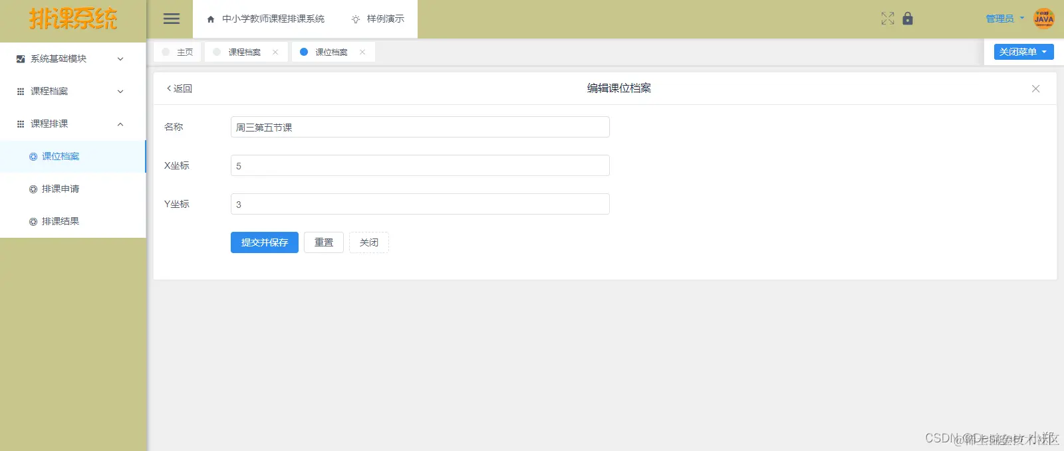Screen dimensions: 1064x451
Task: Open 排课结果 in the sidebar
Action: (72, 222)
